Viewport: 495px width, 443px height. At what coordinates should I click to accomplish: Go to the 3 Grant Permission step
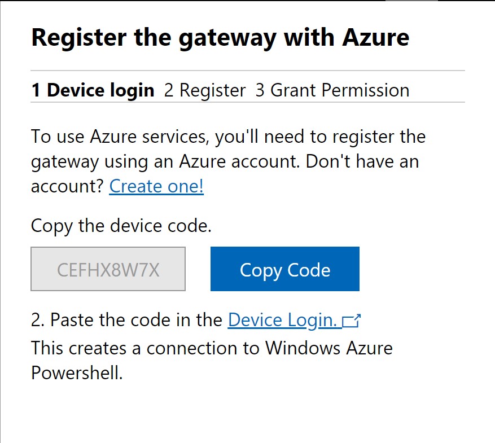click(332, 90)
